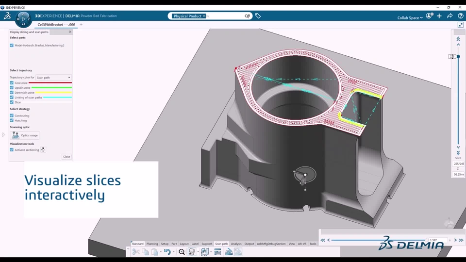Switch to the Planning tab
466x262 pixels.
tap(152, 244)
